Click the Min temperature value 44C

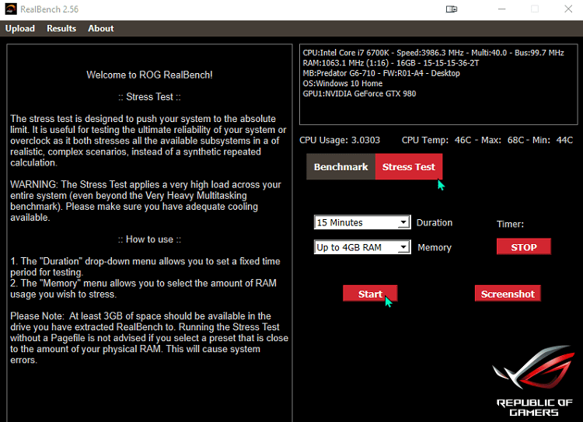tap(564, 140)
